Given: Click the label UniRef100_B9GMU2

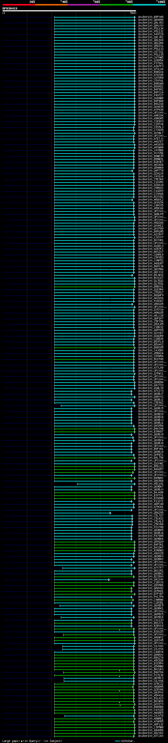Looking at the screenshot, I should tap(151, 86).
